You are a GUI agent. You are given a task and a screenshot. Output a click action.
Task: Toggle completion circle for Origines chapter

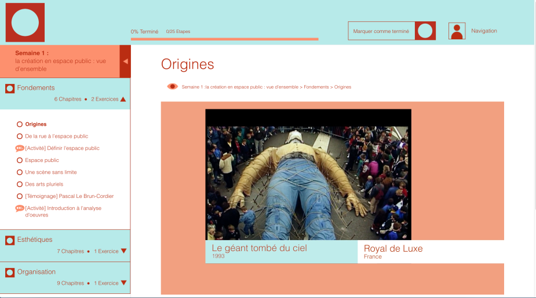point(20,124)
